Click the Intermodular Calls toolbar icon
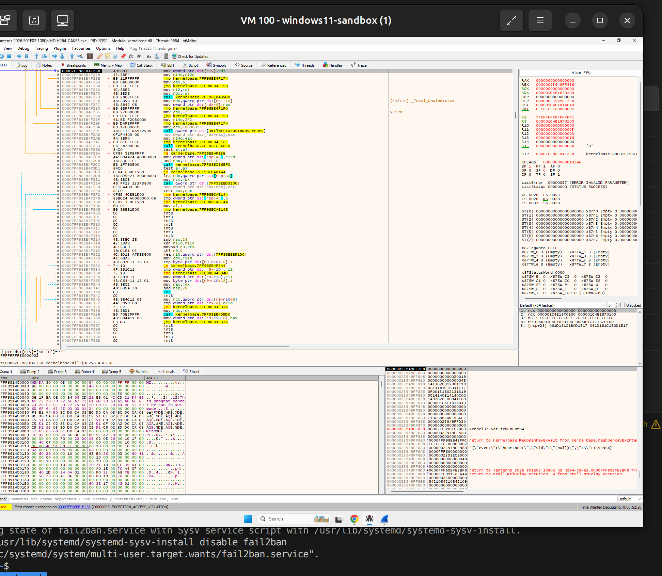Viewport: 662px width, 576px height. click(x=157, y=56)
